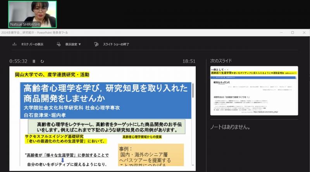Click 岡山大学での、産学連携研究・活動 heading
Screen dimensions: 310x172
point(52,75)
